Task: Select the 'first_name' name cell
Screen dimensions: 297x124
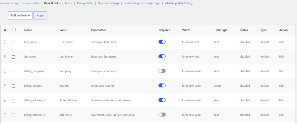Action: tap(30, 42)
